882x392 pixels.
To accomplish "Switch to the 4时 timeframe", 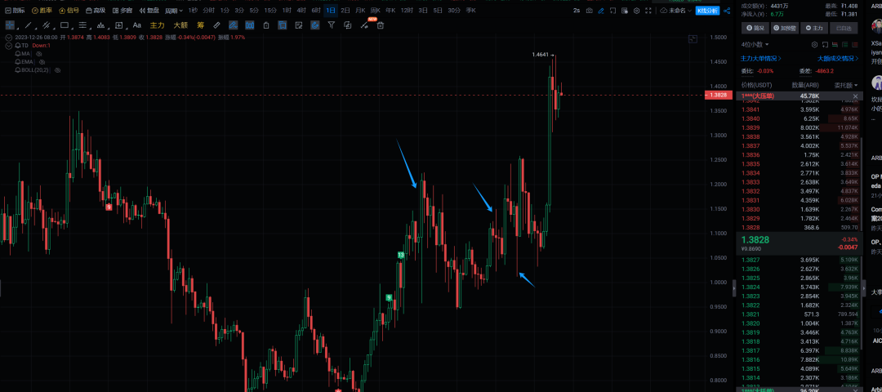I will [301, 11].
